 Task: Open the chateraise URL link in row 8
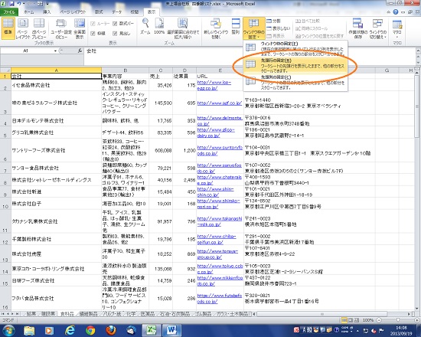220,180
